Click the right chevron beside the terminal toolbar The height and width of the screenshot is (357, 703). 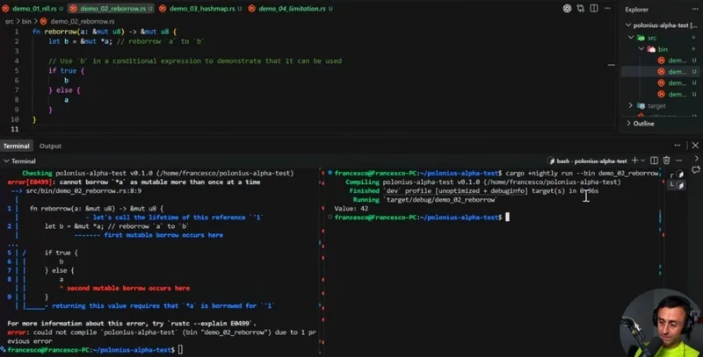click(696, 159)
